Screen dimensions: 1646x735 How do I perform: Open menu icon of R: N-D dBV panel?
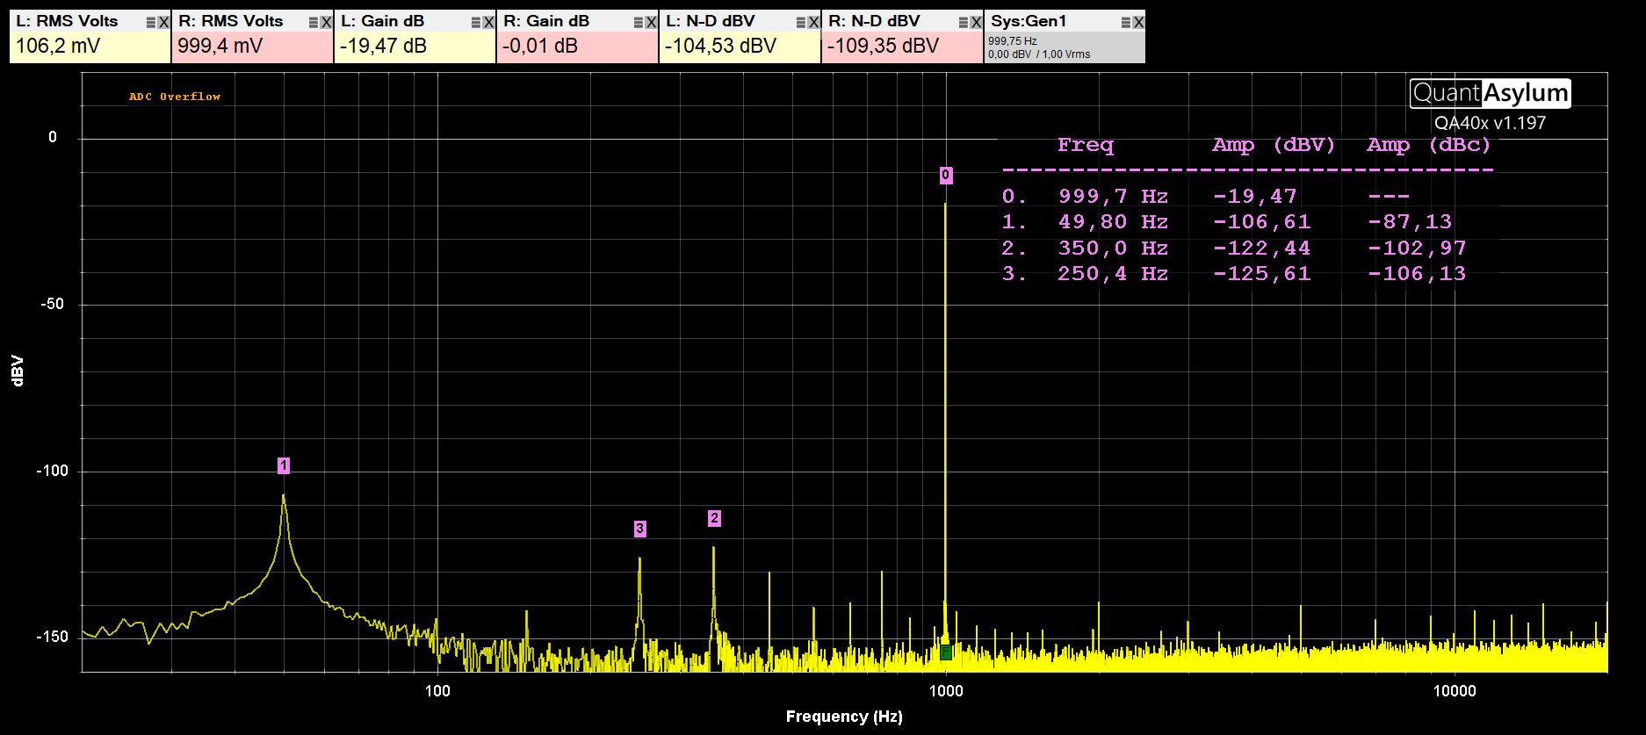[963, 23]
